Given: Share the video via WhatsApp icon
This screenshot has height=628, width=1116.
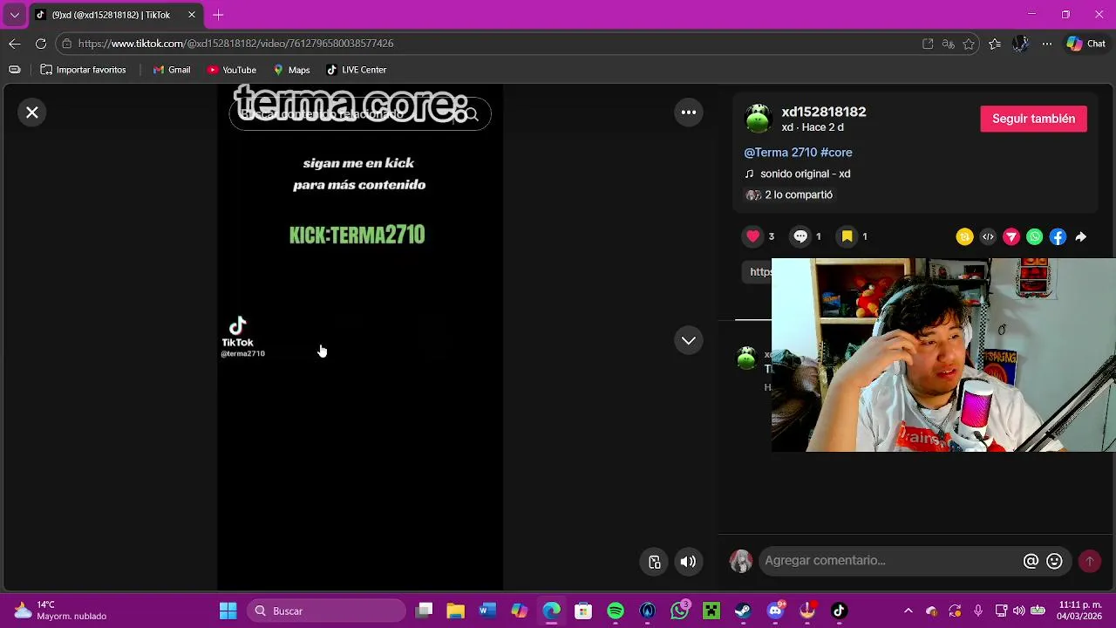Looking at the screenshot, I should 1035,237.
